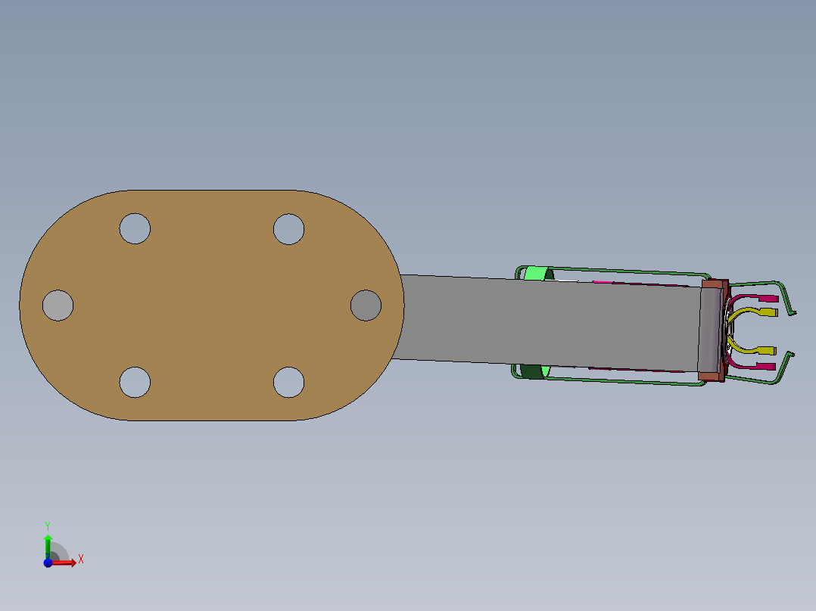Select the brown oval flange plate face
This screenshot has width=816, height=611.
pos(211,305)
